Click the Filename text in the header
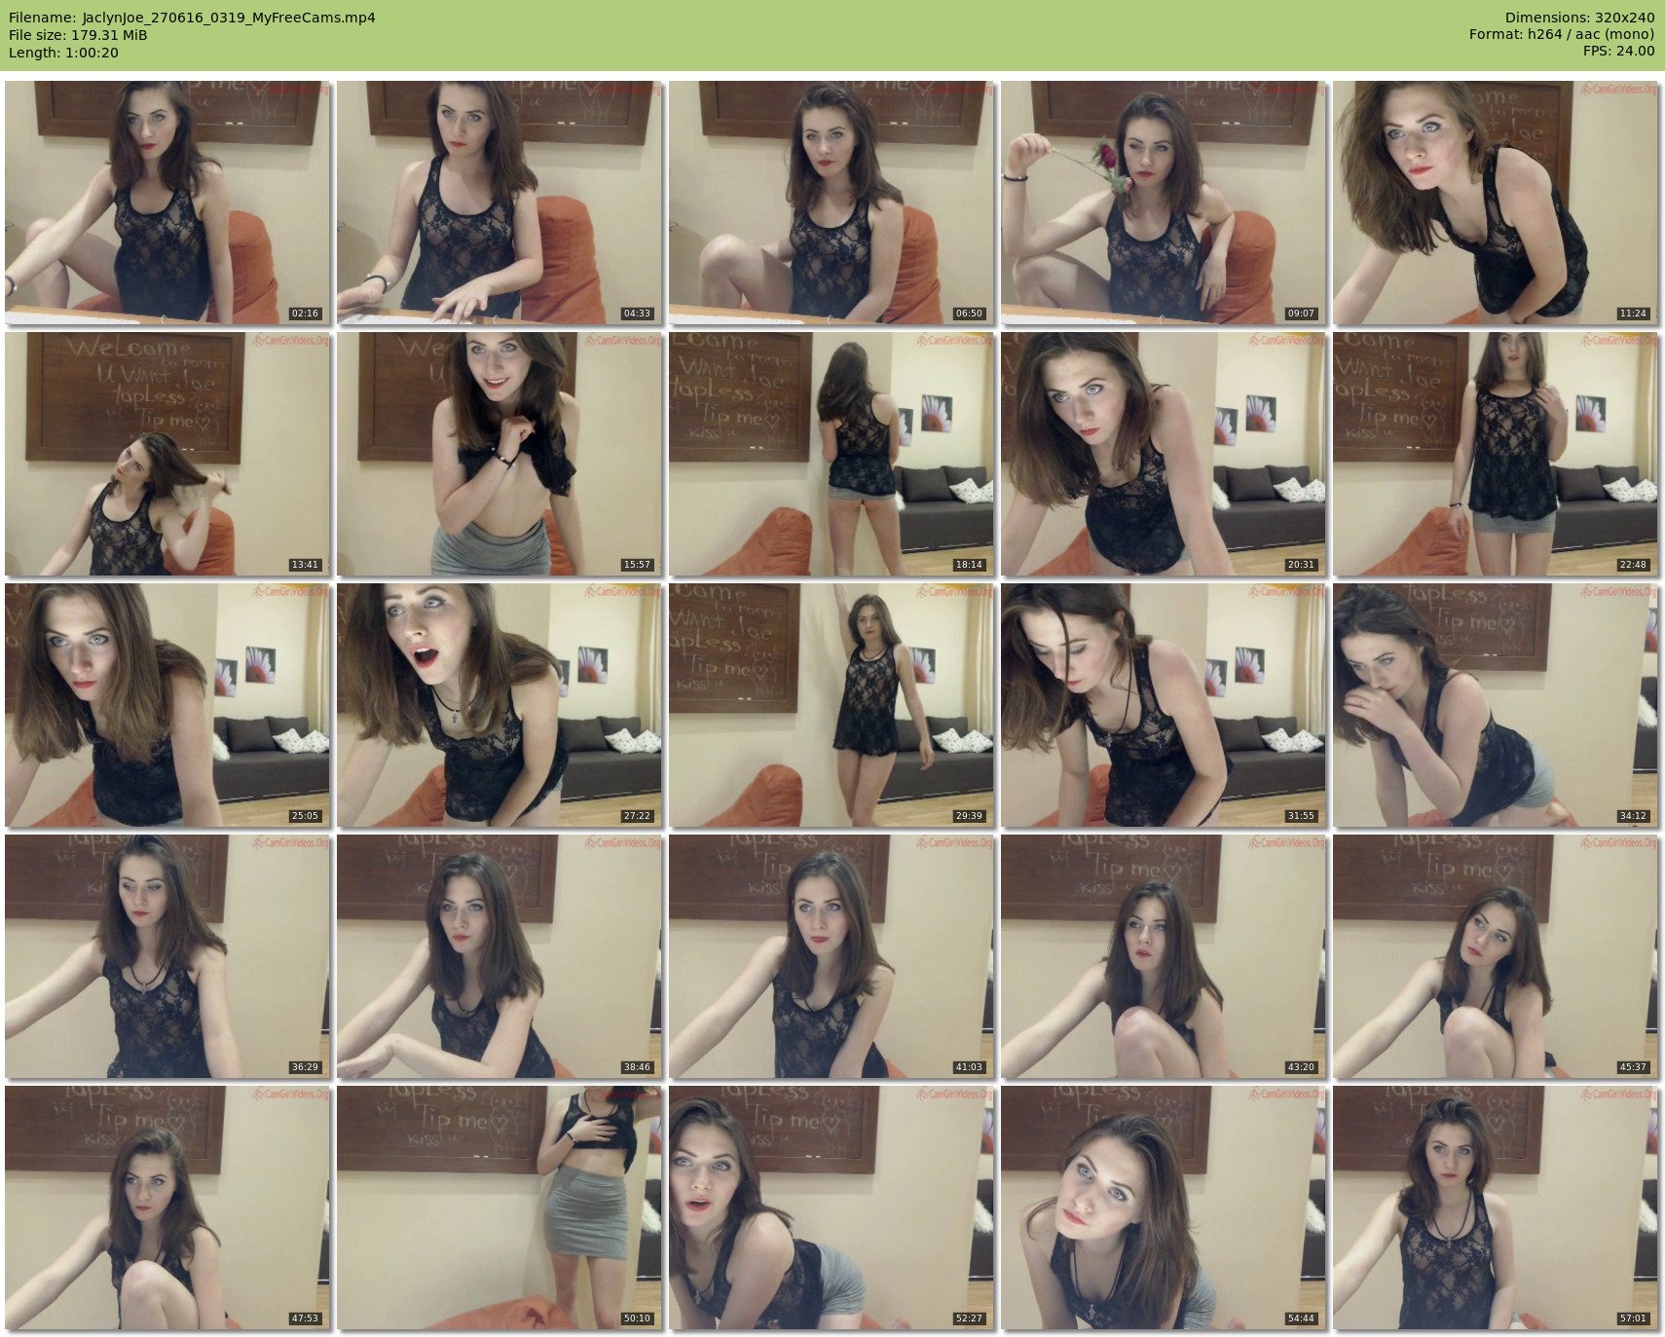Image resolution: width=1665 pixels, height=1337 pixels. 192,18
